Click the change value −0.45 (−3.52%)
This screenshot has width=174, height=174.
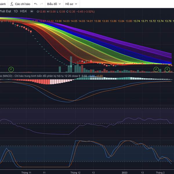pyautogui.click(x=86, y=12)
